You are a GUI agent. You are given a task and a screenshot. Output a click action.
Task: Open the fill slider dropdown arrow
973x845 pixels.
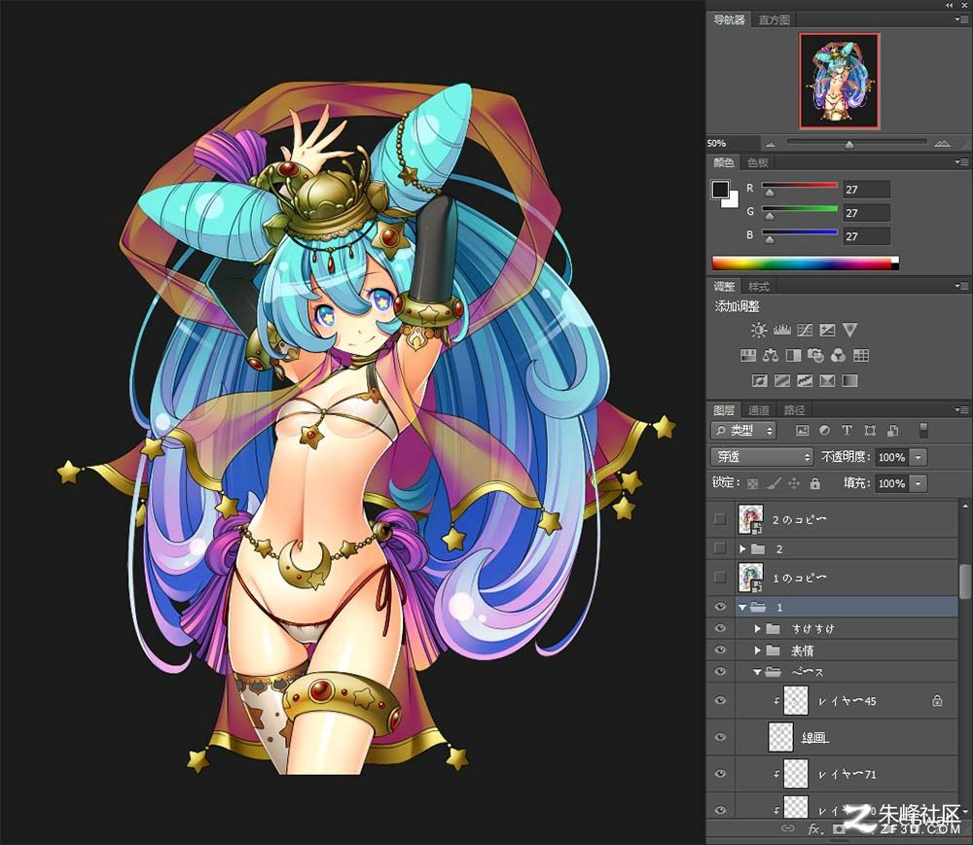(918, 483)
